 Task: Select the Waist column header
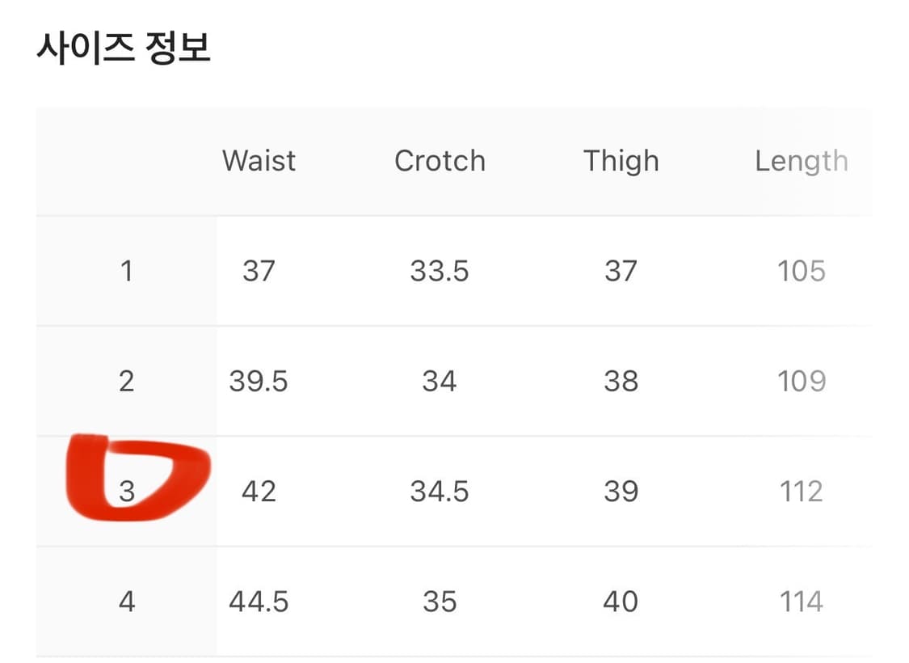[259, 161]
